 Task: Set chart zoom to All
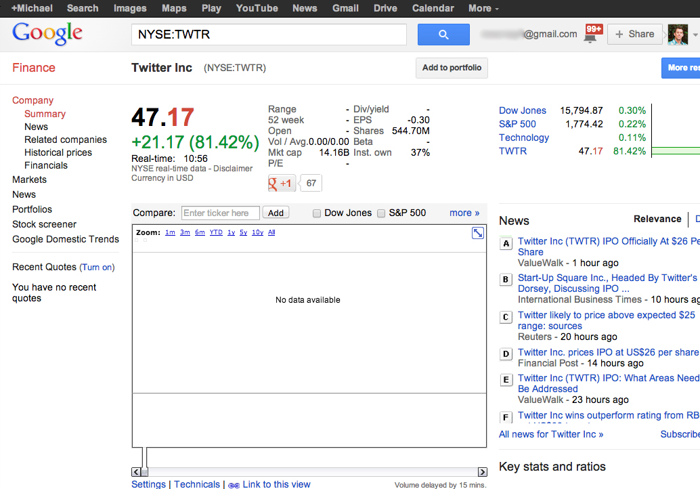pyautogui.click(x=271, y=232)
